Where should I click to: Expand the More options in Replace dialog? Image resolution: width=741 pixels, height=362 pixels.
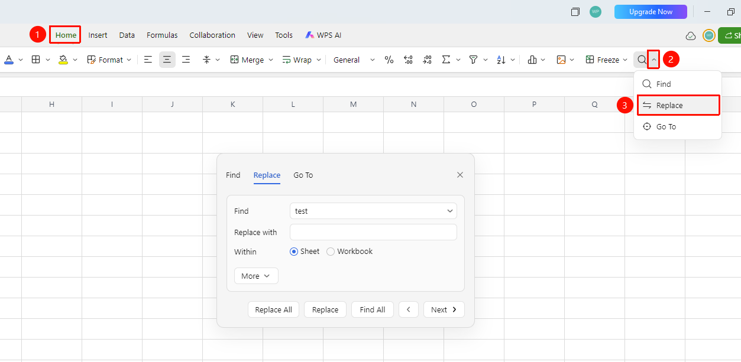click(256, 276)
